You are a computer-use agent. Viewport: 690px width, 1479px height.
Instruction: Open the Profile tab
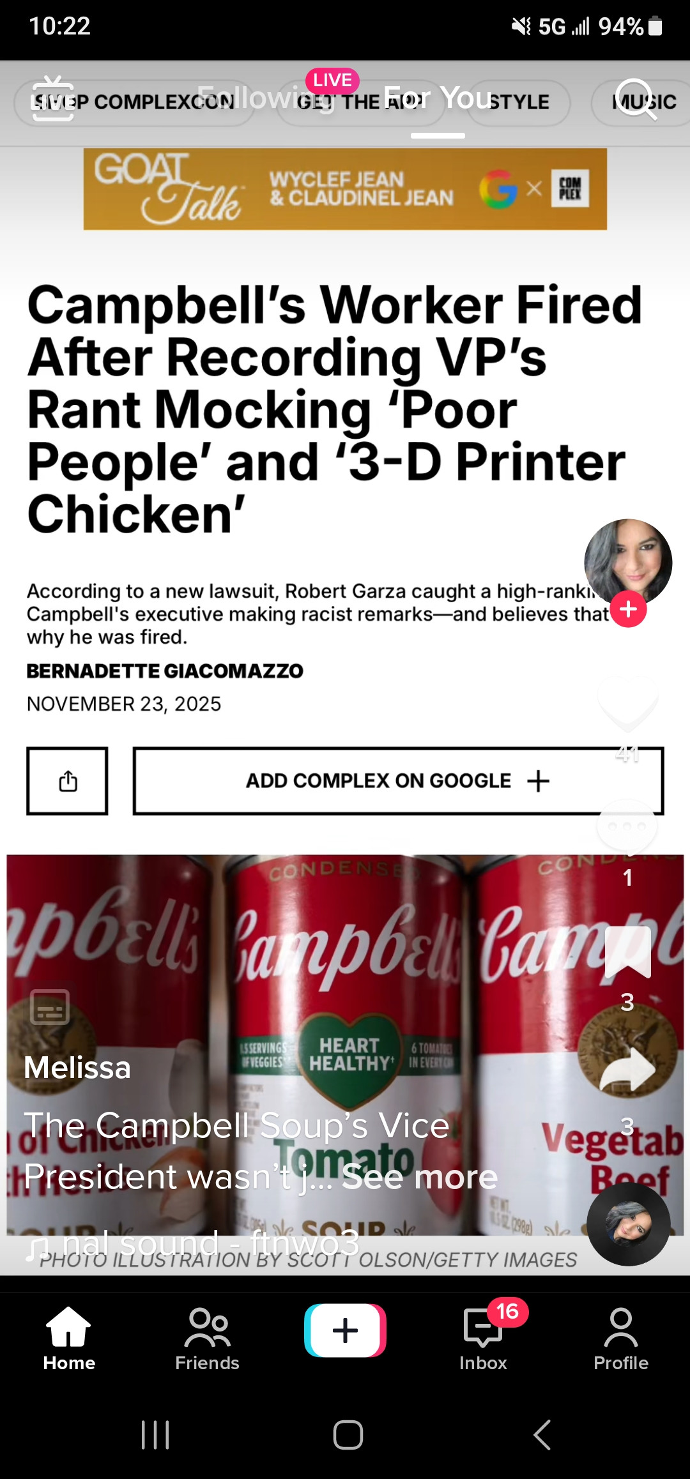pyautogui.click(x=621, y=1339)
